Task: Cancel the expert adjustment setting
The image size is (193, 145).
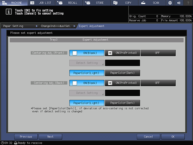Action: [148, 137]
